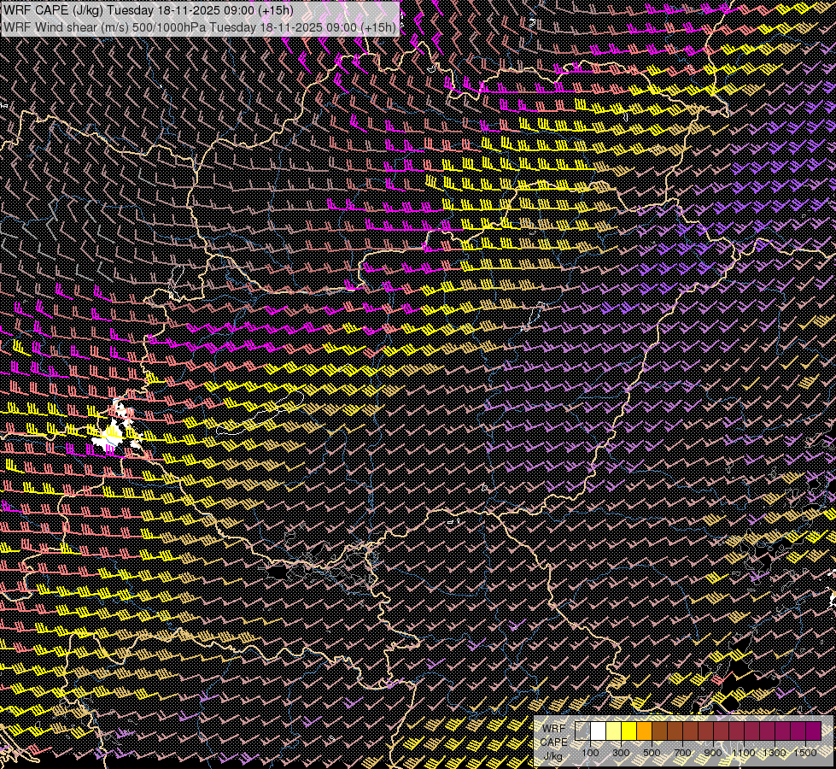Click the orange swatch in the CAPE legend
Image resolution: width=836 pixels, height=769 pixels.
click(644, 731)
